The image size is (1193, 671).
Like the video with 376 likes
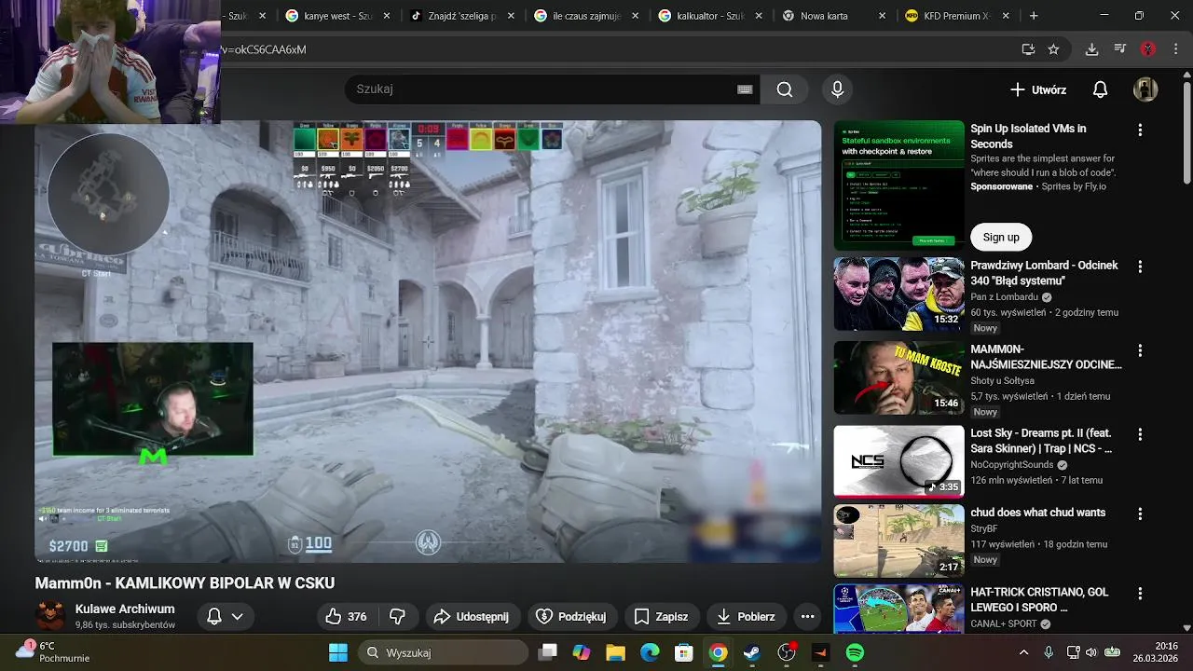(x=346, y=617)
